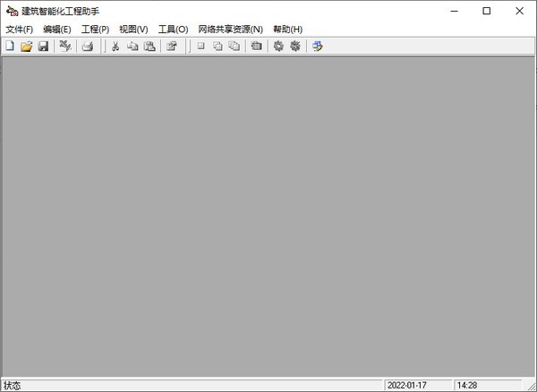
Task: Click the Cut scissors icon
Action: tap(115, 46)
